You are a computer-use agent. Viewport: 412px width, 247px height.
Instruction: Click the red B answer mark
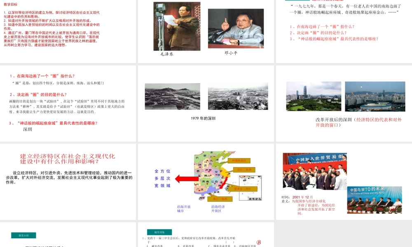(x=259, y=242)
